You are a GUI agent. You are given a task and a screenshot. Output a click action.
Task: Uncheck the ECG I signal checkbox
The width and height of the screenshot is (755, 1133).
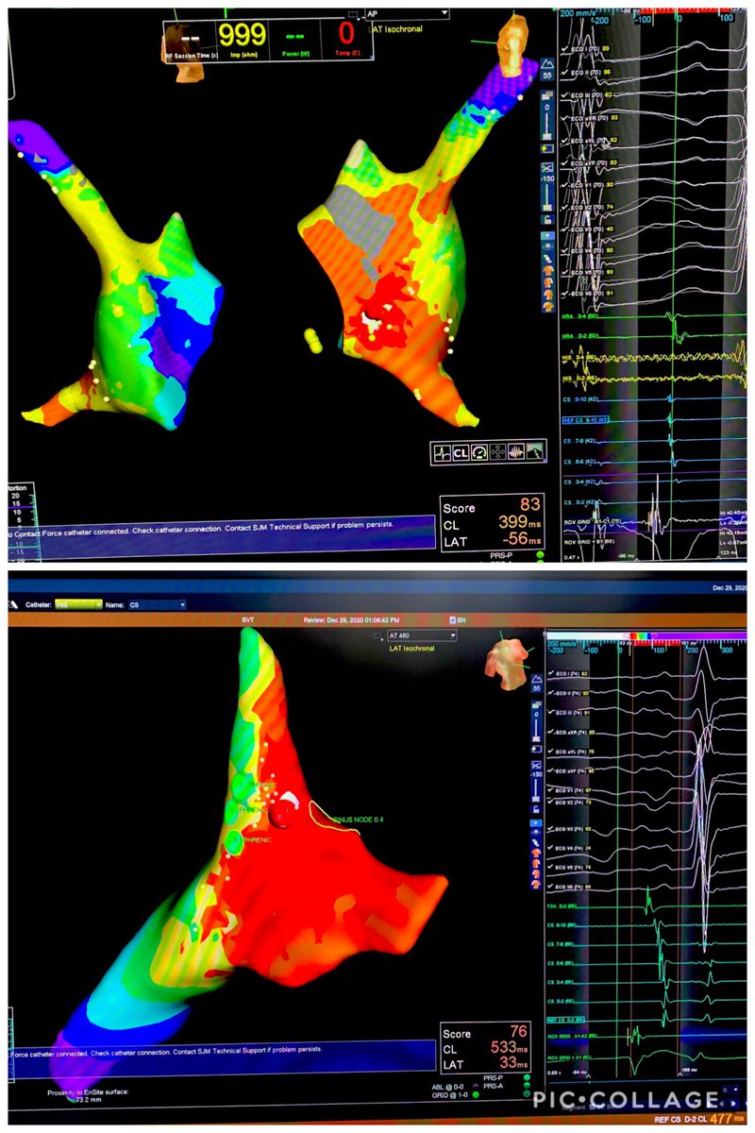pyautogui.click(x=564, y=49)
